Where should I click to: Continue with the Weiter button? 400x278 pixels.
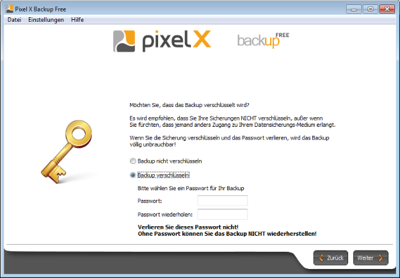point(371,258)
